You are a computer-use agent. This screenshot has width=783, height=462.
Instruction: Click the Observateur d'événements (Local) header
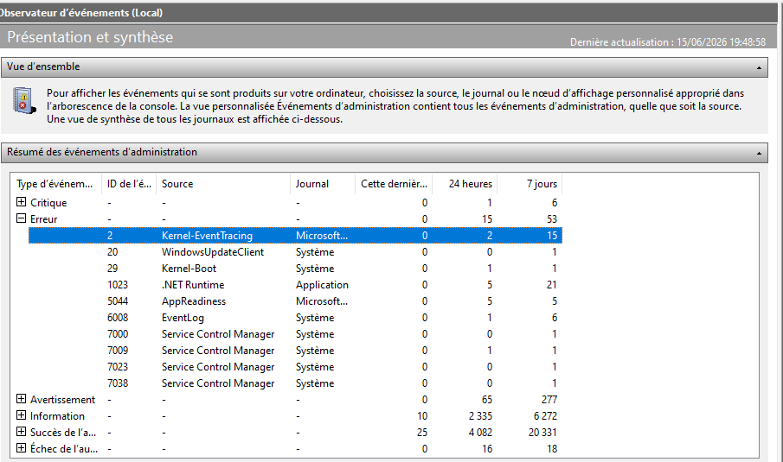click(81, 13)
